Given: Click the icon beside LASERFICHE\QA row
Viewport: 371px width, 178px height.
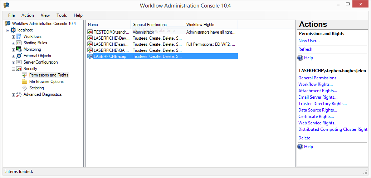Looking at the screenshot, I should pyautogui.click(x=90, y=50).
